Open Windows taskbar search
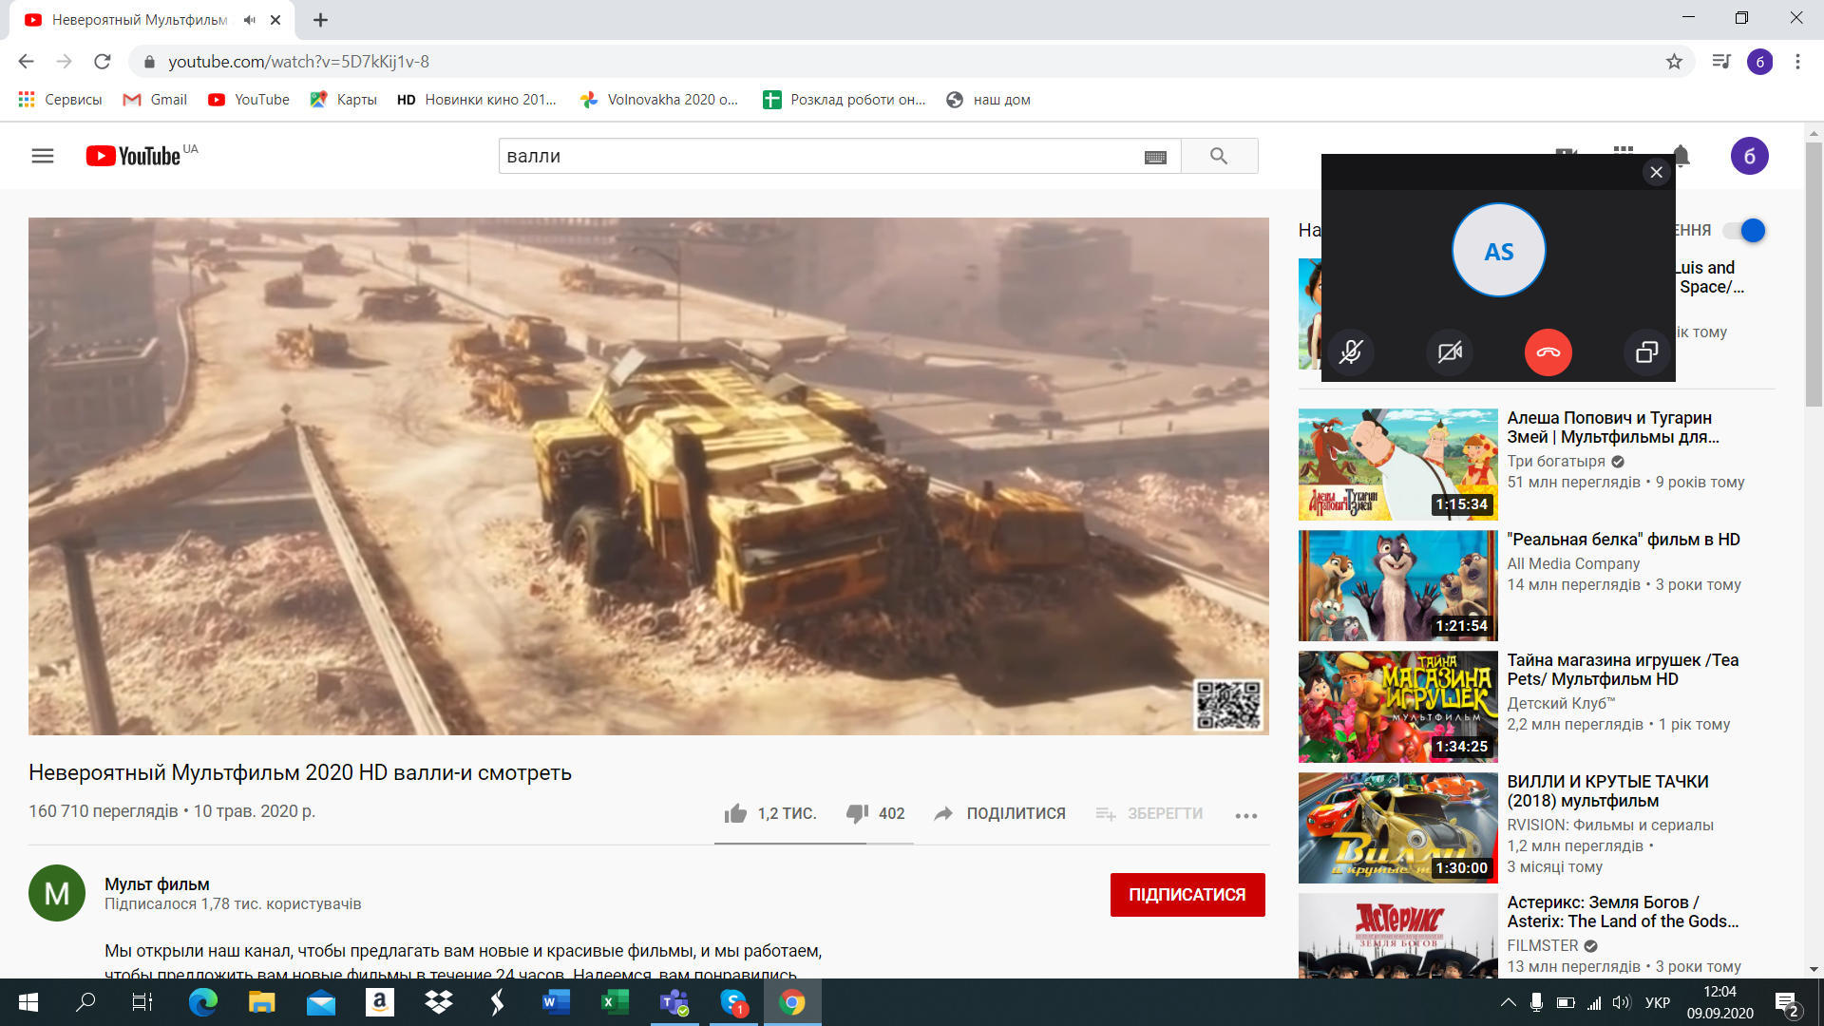 (x=85, y=1002)
